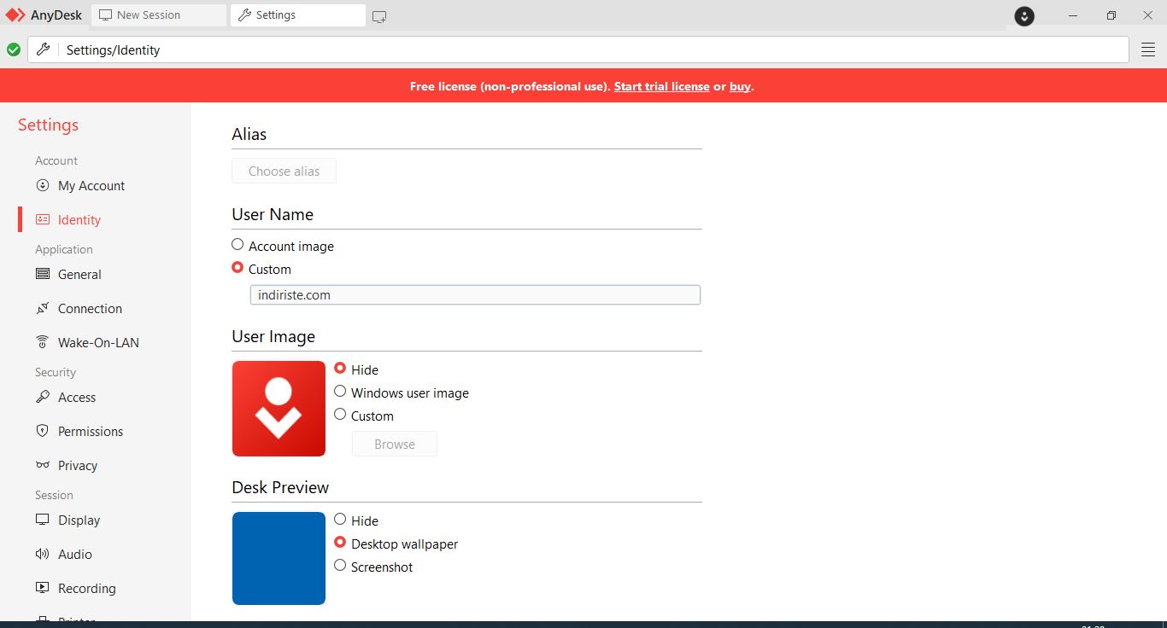This screenshot has width=1167, height=628.
Task: Click the Privacy glasses icon
Action: click(43, 465)
